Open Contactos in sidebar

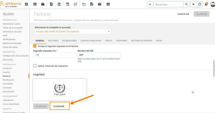tap(7, 68)
